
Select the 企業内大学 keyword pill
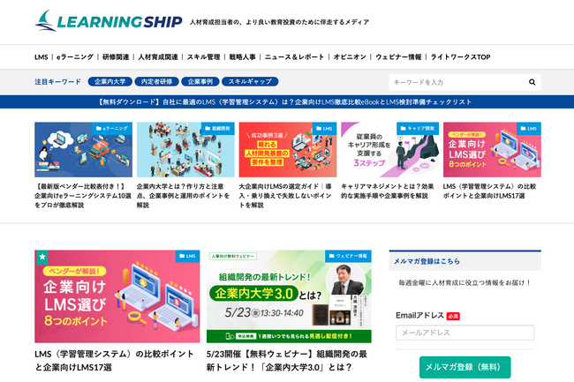pos(110,81)
